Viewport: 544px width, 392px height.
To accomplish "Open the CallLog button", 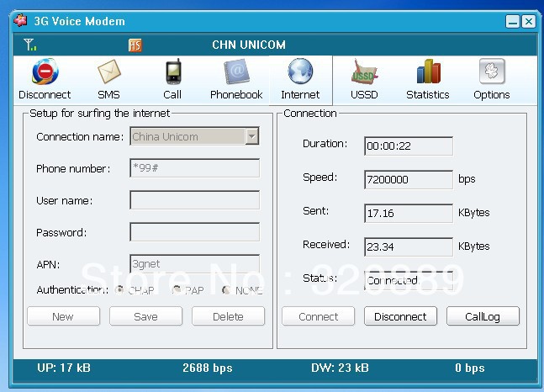I will [x=483, y=316].
